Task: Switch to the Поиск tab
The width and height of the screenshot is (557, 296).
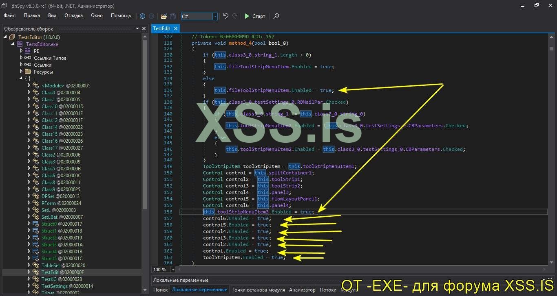Action: [x=160, y=290]
